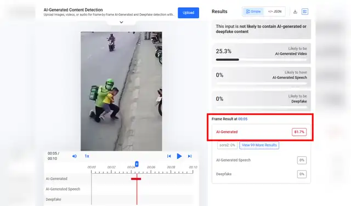This screenshot has width=351, height=206.
Task: Click the Likely to have AI-Generated Speech label
Action: point(290,75)
